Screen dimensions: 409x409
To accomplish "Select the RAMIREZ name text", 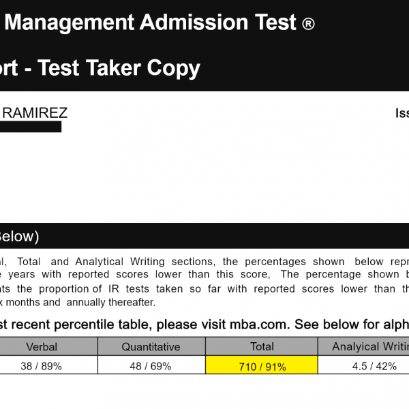I will [x=35, y=113].
